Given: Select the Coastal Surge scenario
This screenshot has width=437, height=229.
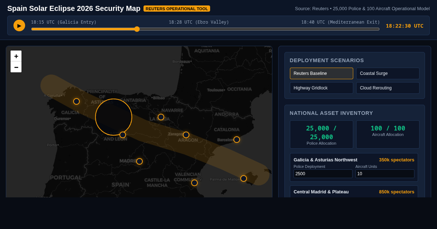Looking at the screenshot, I should click(388, 73).
